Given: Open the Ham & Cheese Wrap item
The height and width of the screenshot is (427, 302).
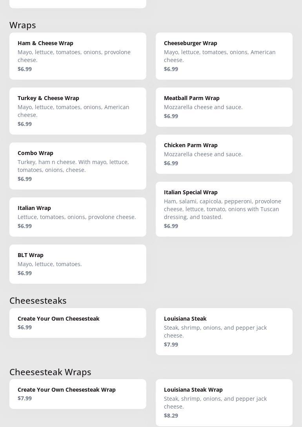Looking at the screenshot, I should 78,56.
